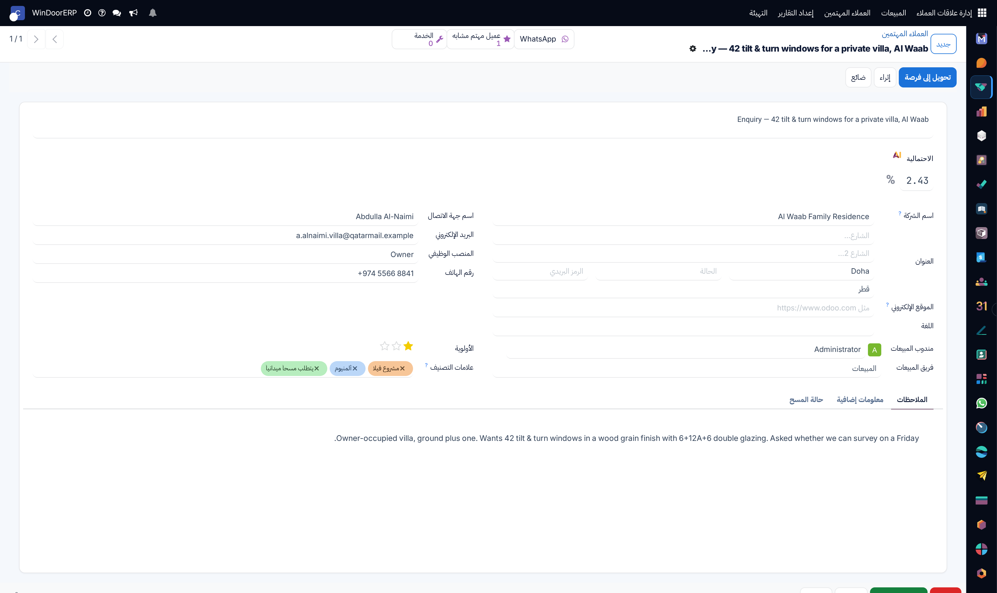The image size is (997, 593).
Task: Open the الخدمة smart button
Action: (419, 39)
